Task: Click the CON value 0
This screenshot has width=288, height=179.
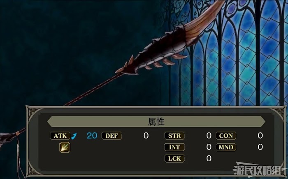Action: click(260, 135)
